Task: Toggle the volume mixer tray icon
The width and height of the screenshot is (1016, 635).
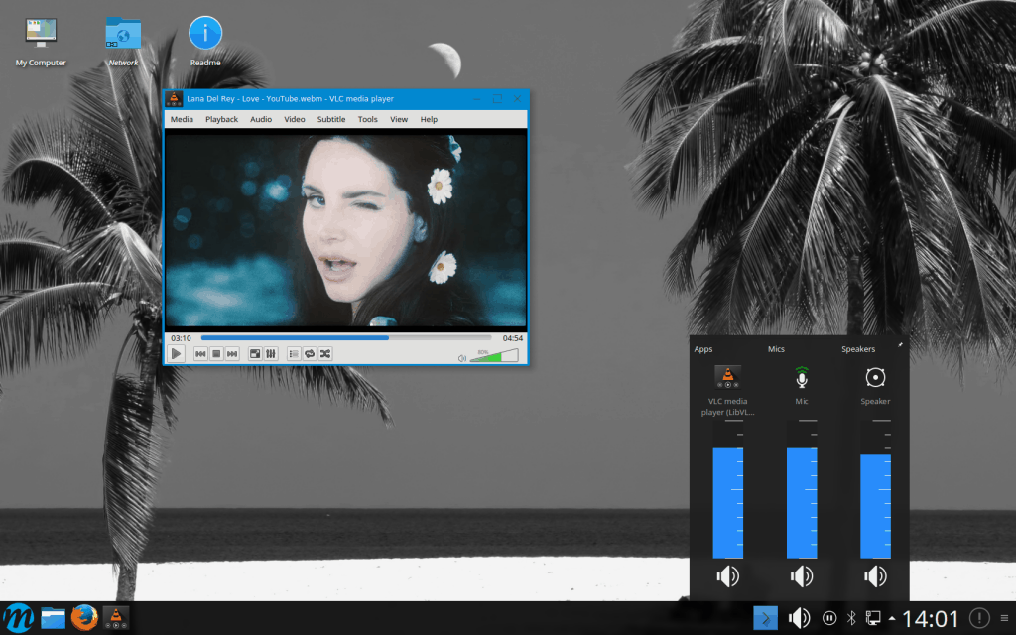Action: 799,618
